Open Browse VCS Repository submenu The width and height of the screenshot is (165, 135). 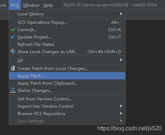coord(67,114)
